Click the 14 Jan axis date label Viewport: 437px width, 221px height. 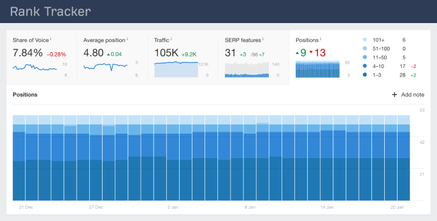[327, 207]
